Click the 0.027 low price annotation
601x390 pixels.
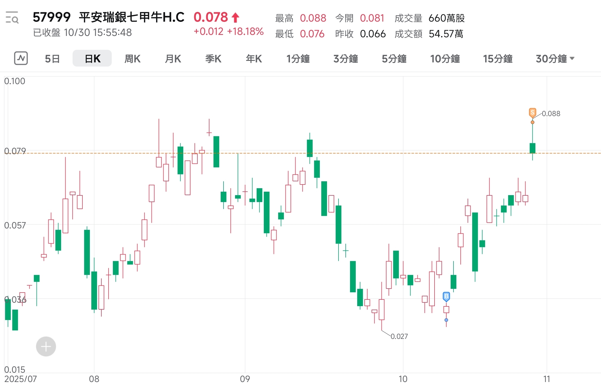399,336
